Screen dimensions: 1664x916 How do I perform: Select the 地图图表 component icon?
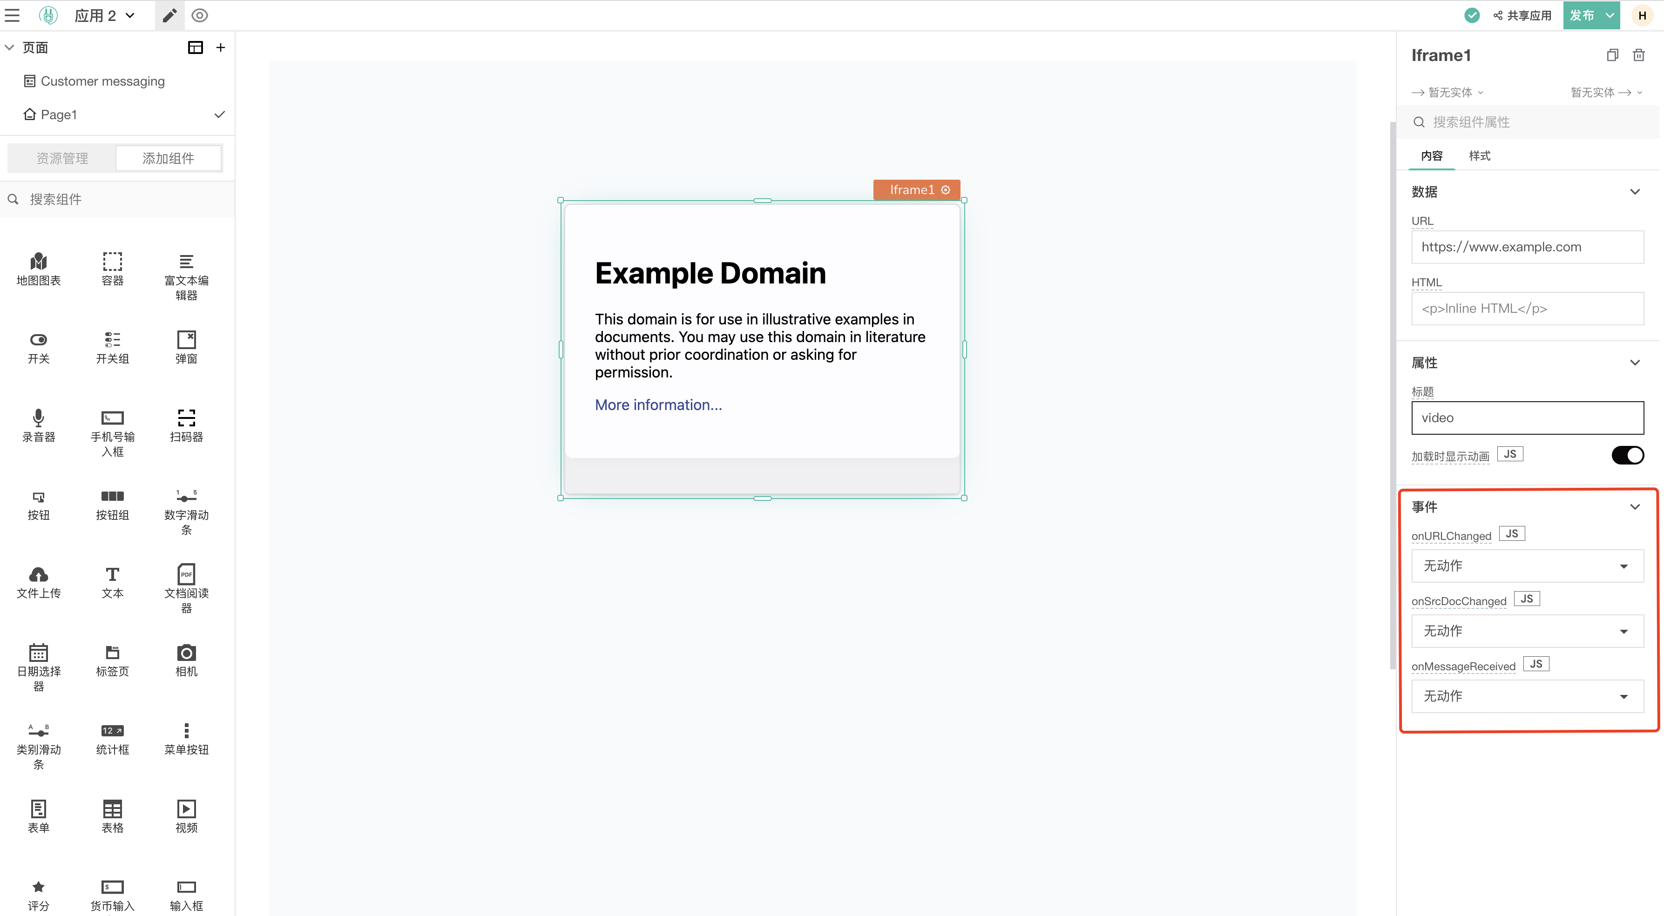coord(38,268)
